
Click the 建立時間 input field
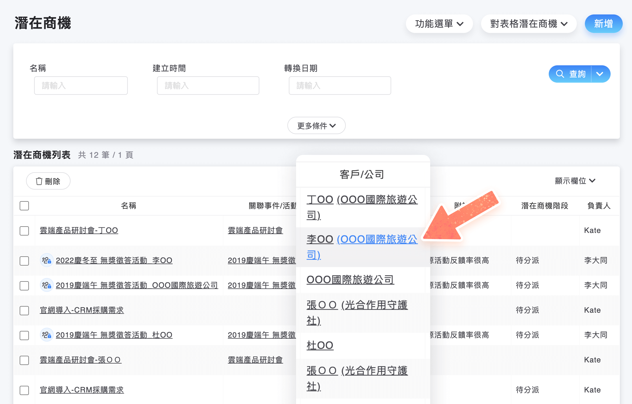coord(208,86)
